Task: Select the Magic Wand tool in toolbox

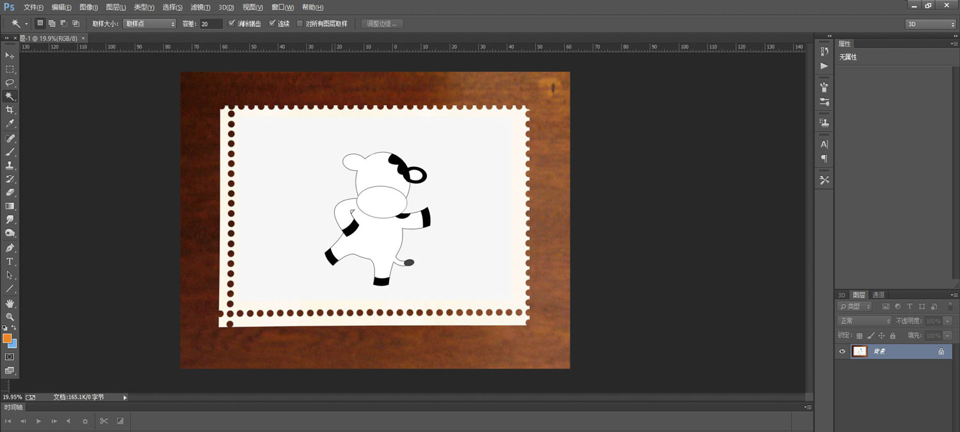Action: tap(10, 96)
